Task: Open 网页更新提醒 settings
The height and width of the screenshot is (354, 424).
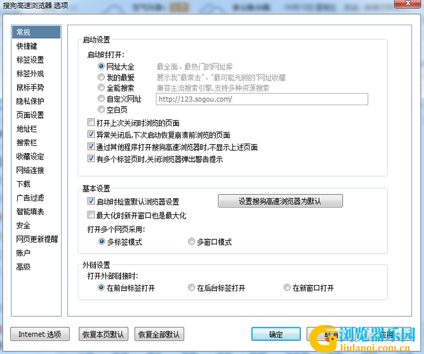Action: tap(37, 239)
